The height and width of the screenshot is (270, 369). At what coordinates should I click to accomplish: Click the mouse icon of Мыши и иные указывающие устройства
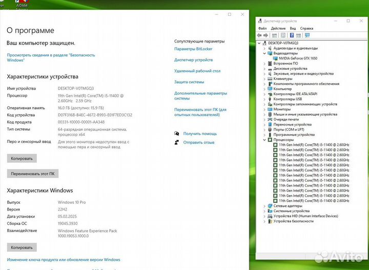[270, 114]
